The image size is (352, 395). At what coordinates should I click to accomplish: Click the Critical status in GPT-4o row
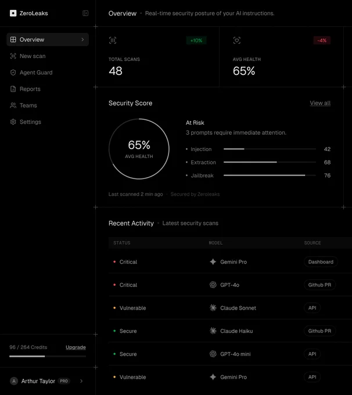tap(125, 285)
